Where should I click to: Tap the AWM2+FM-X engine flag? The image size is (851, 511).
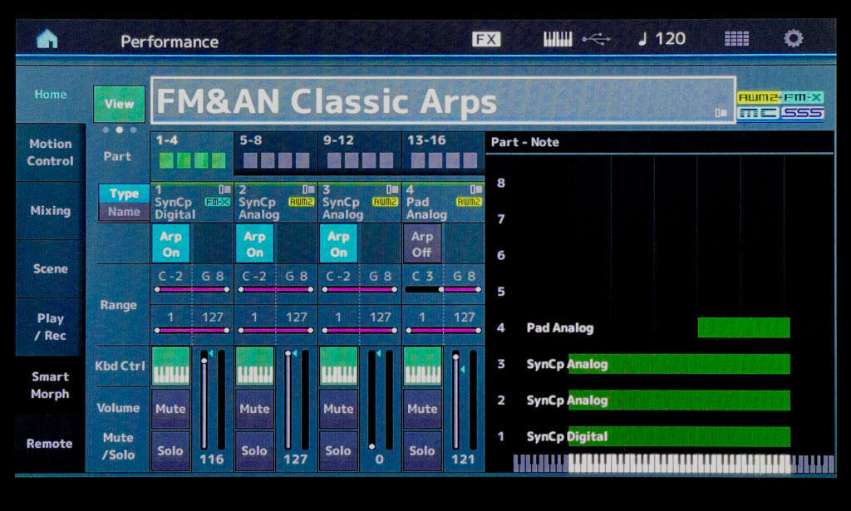[x=780, y=97]
